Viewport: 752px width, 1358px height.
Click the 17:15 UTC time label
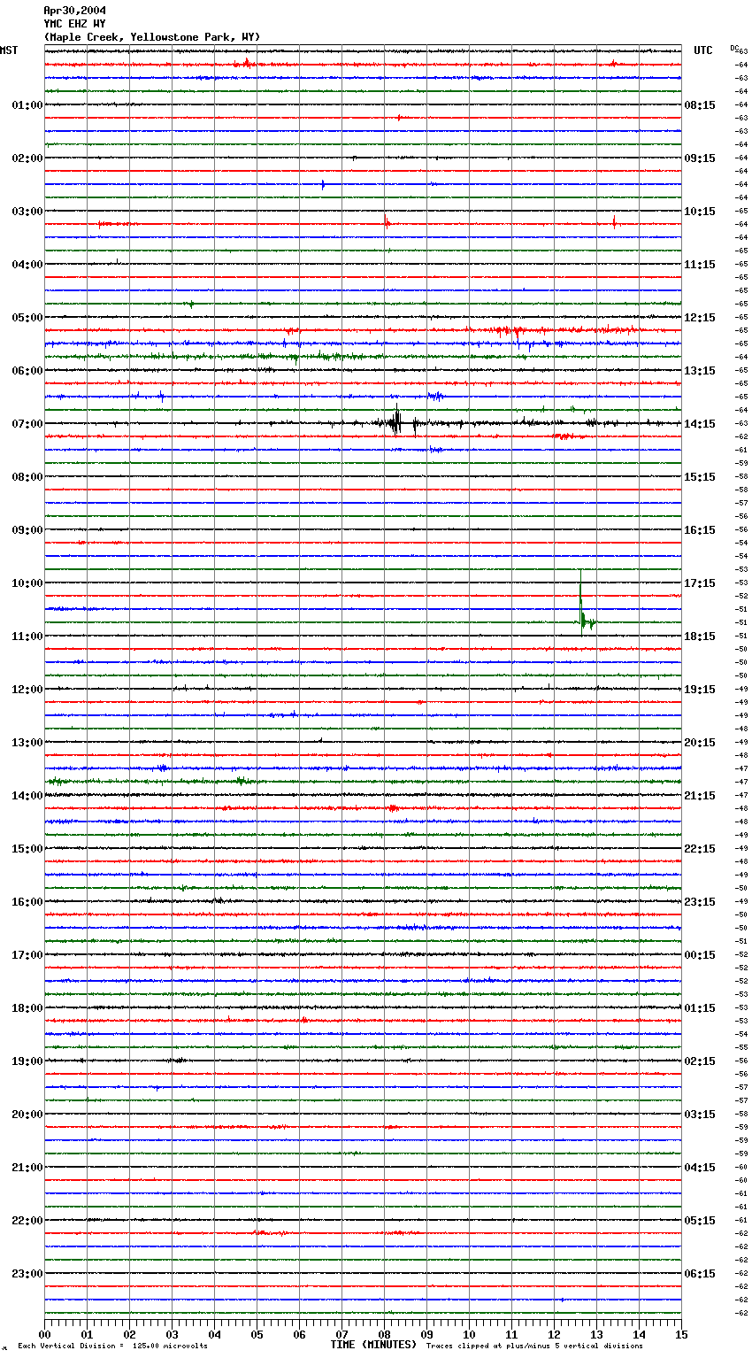pos(700,583)
